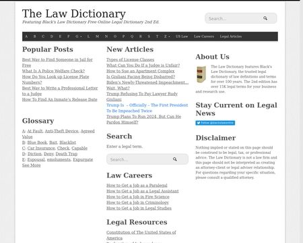Open How to Get a Job in Criminology
The width and height of the screenshot is (303, 243).
click(138, 202)
